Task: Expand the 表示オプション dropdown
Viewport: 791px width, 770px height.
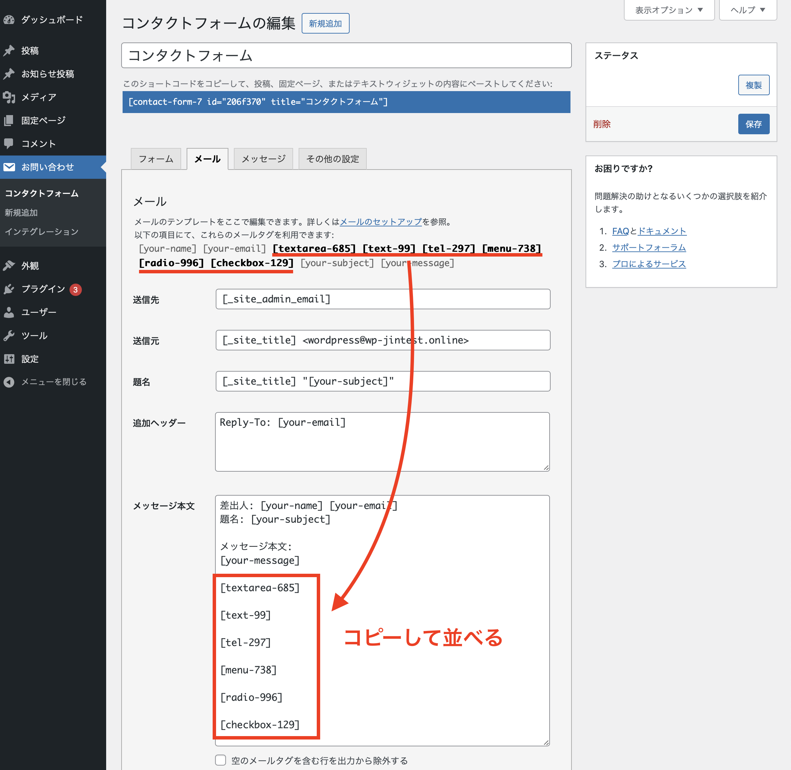Action: click(x=669, y=10)
